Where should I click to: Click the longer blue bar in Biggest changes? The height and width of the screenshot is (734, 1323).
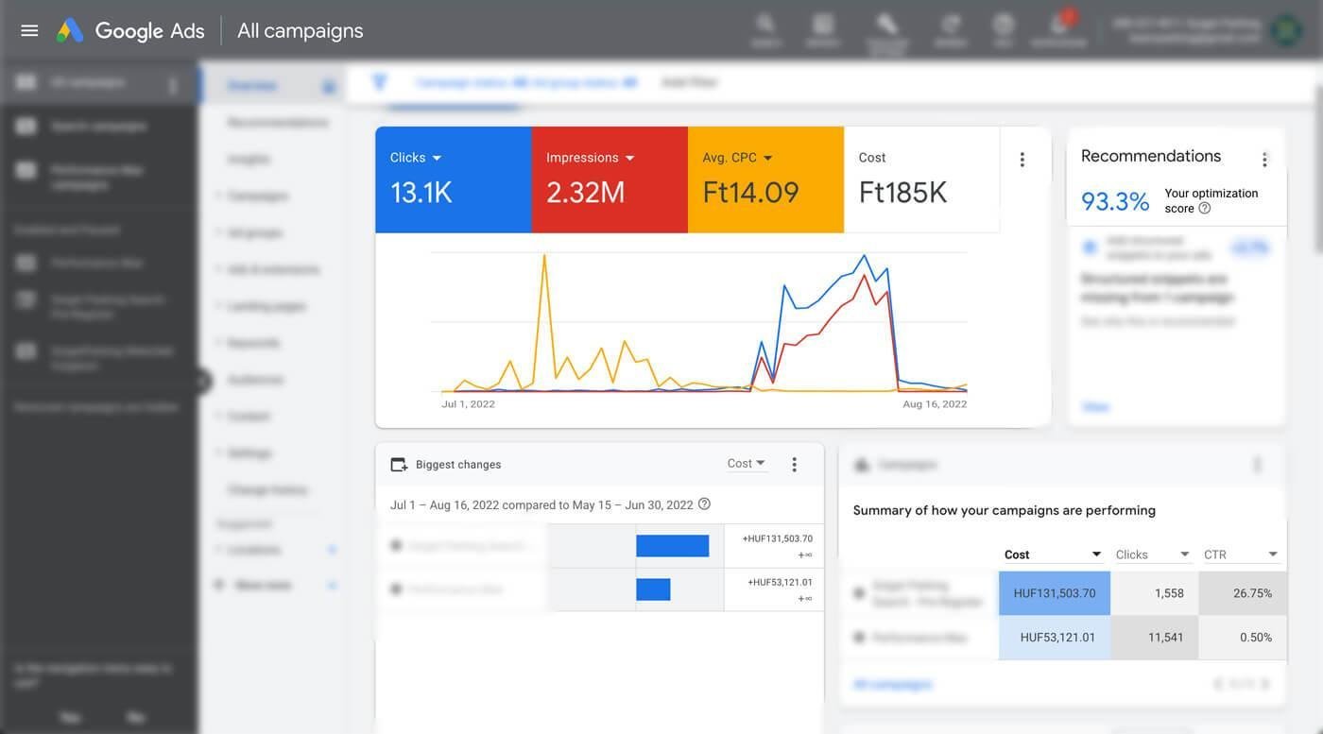[672, 546]
